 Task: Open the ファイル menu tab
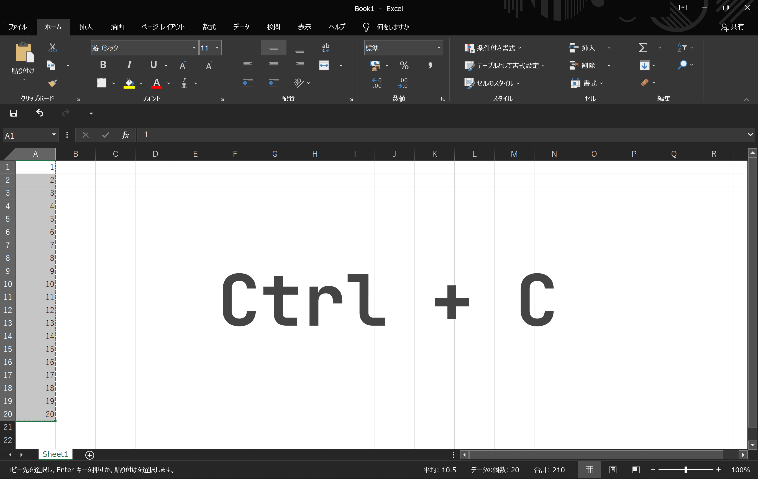18,27
